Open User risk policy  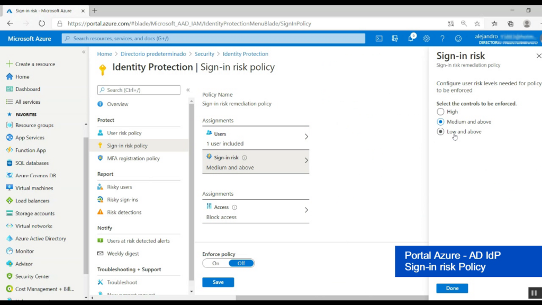pyautogui.click(x=124, y=133)
